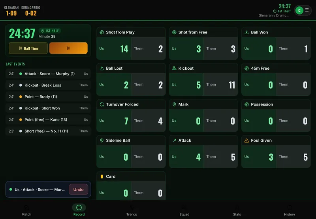This screenshot has height=219, width=316.
Task: Click the Mark pin icon
Action: (x=174, y=104)
